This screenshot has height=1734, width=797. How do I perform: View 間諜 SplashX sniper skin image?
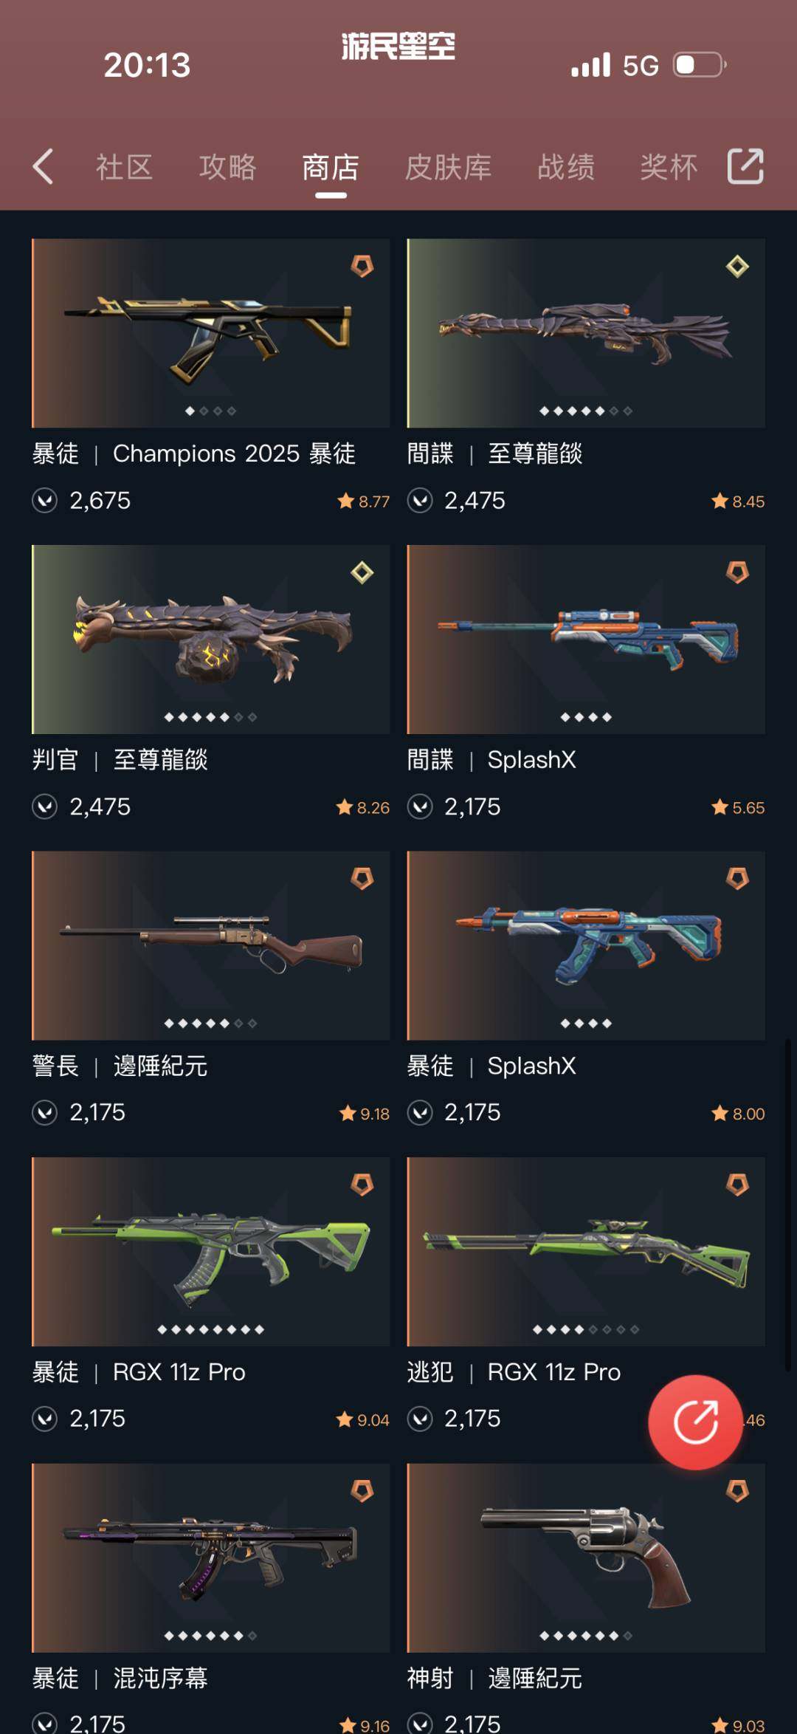click(x=586, y=640)
